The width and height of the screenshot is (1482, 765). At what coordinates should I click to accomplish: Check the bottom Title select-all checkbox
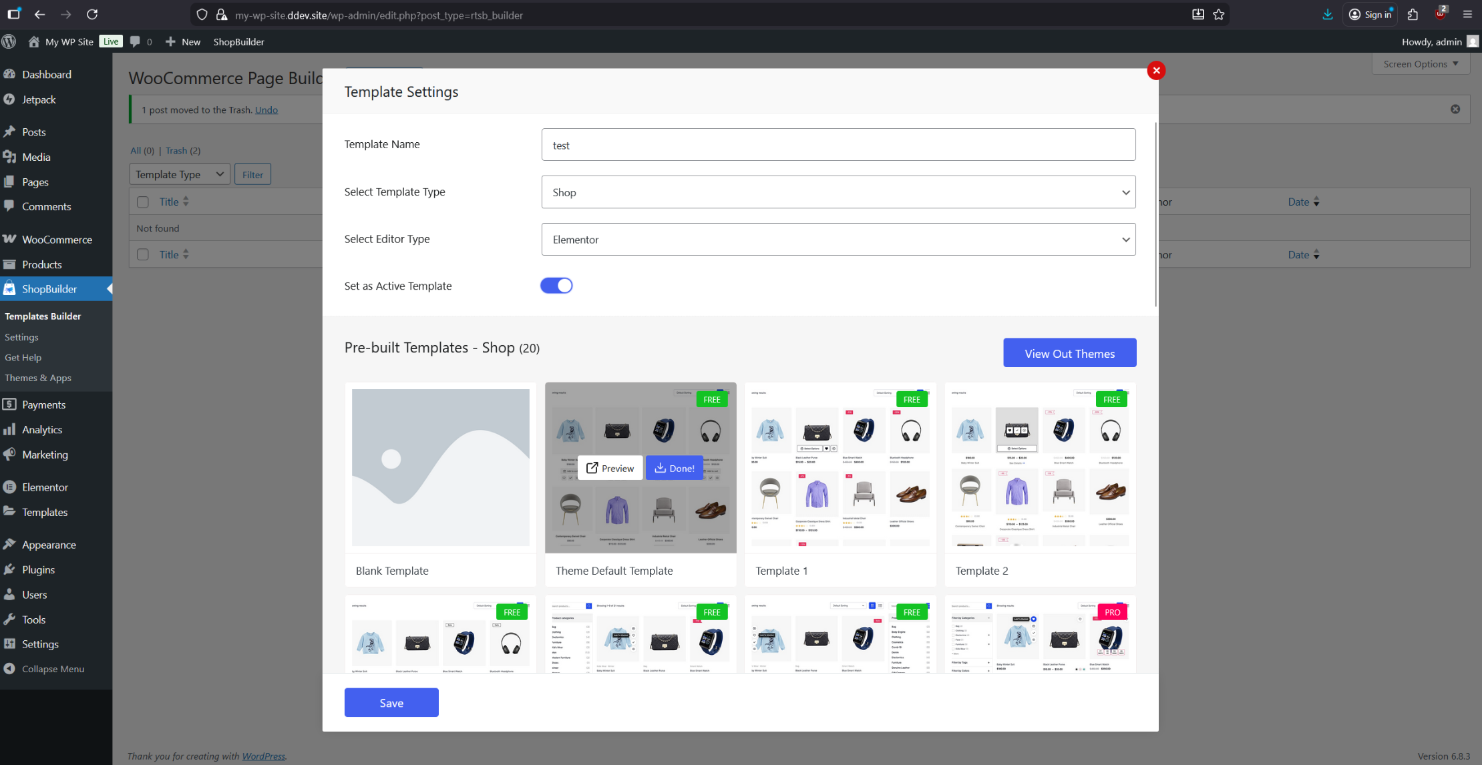pos(143,254)
